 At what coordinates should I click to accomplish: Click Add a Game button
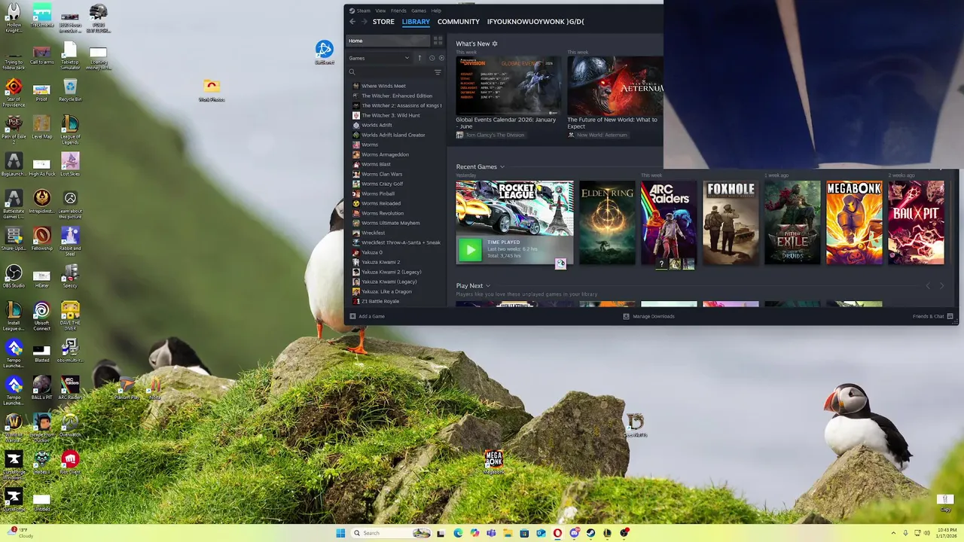368,316
